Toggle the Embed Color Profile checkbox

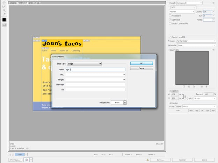pos(170,23)
